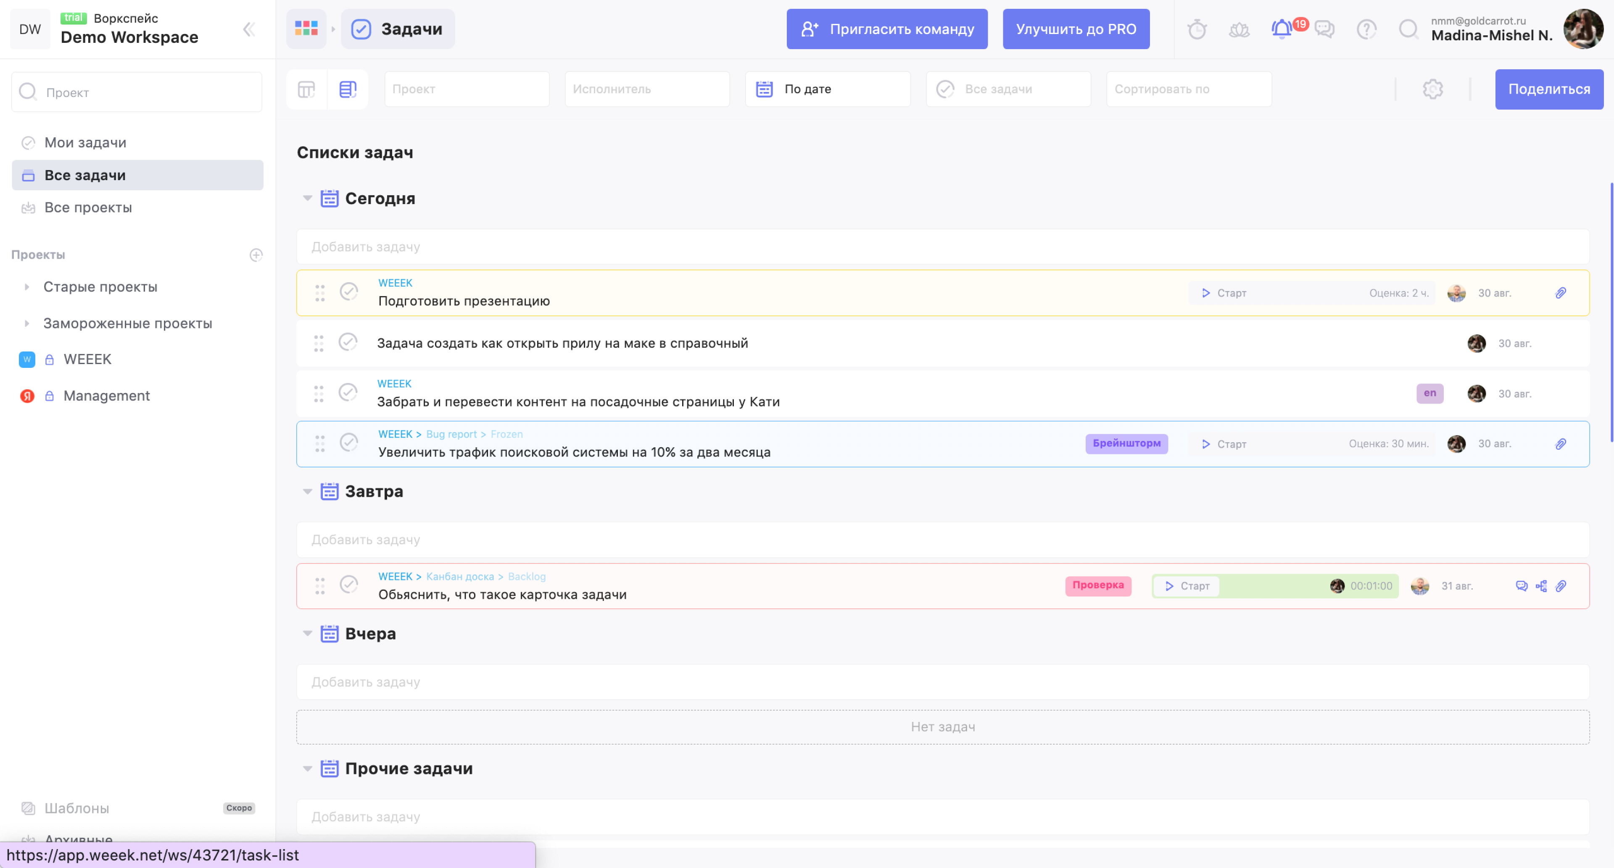Click the calendar icon beside Сегодня

coord(329,198)
